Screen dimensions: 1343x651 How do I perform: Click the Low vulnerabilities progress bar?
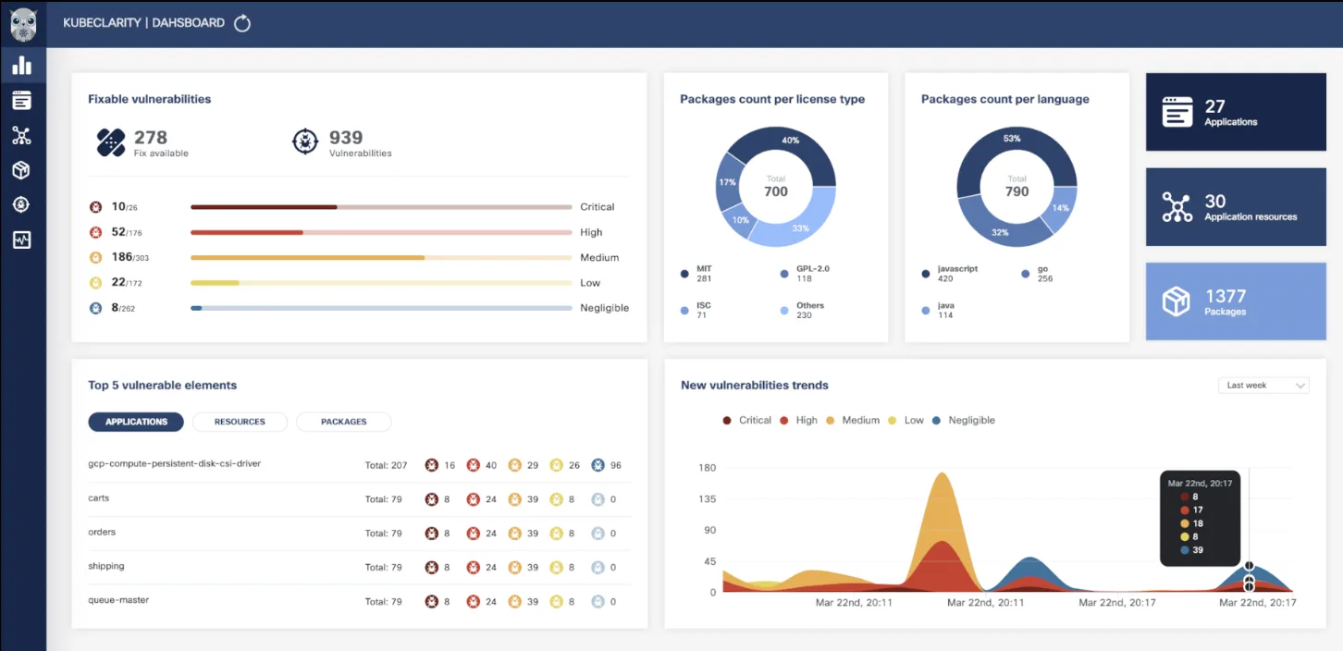[381, 283]
